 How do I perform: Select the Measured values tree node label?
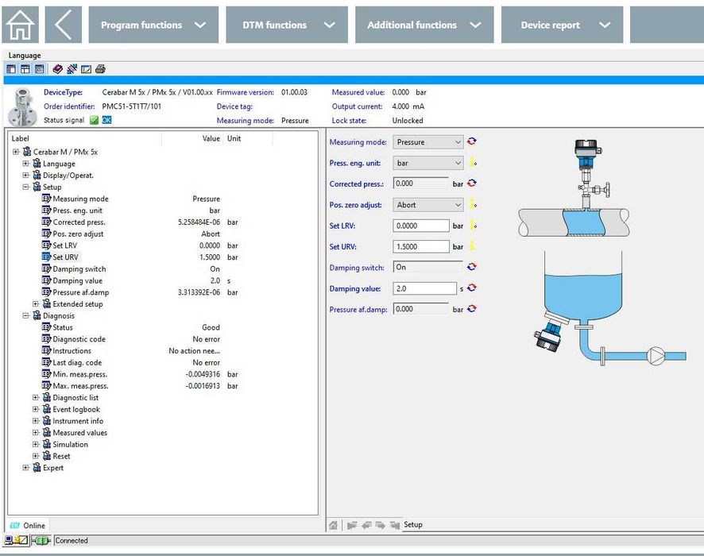[x=80, y=433]
